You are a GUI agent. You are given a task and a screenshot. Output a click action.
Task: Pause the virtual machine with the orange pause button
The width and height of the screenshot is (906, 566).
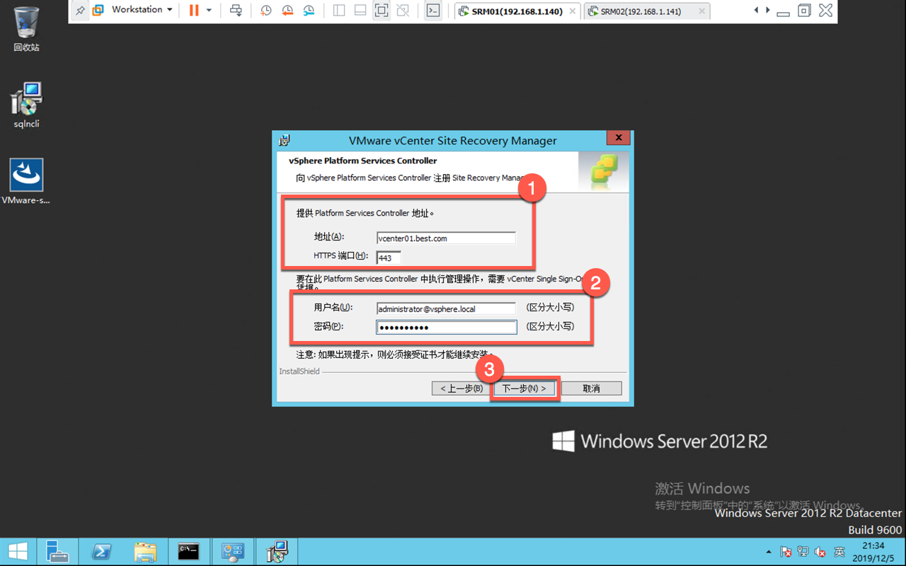pos(193,11)
